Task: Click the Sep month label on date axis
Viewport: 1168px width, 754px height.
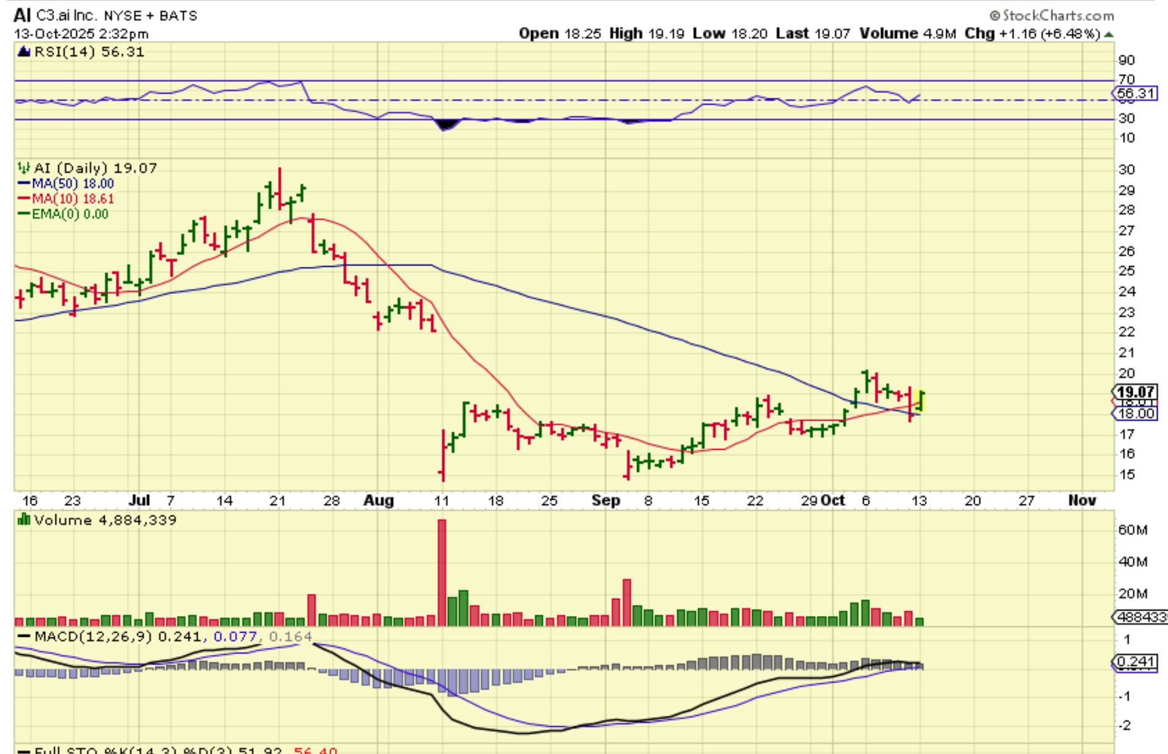Action: [606, 500]
